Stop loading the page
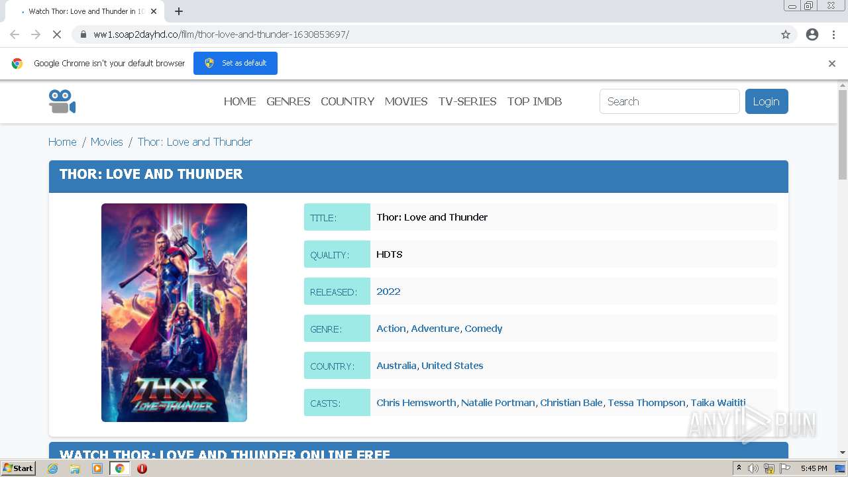 point(57,34)
